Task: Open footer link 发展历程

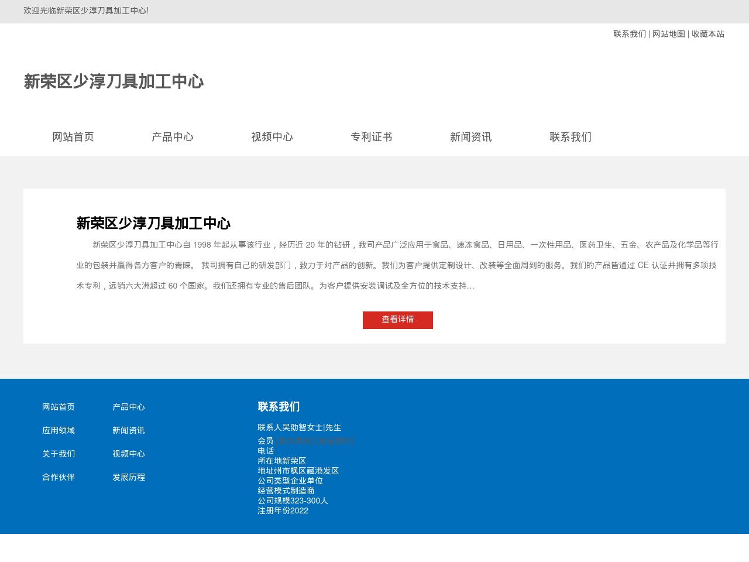Action: (x=129, y=477)
